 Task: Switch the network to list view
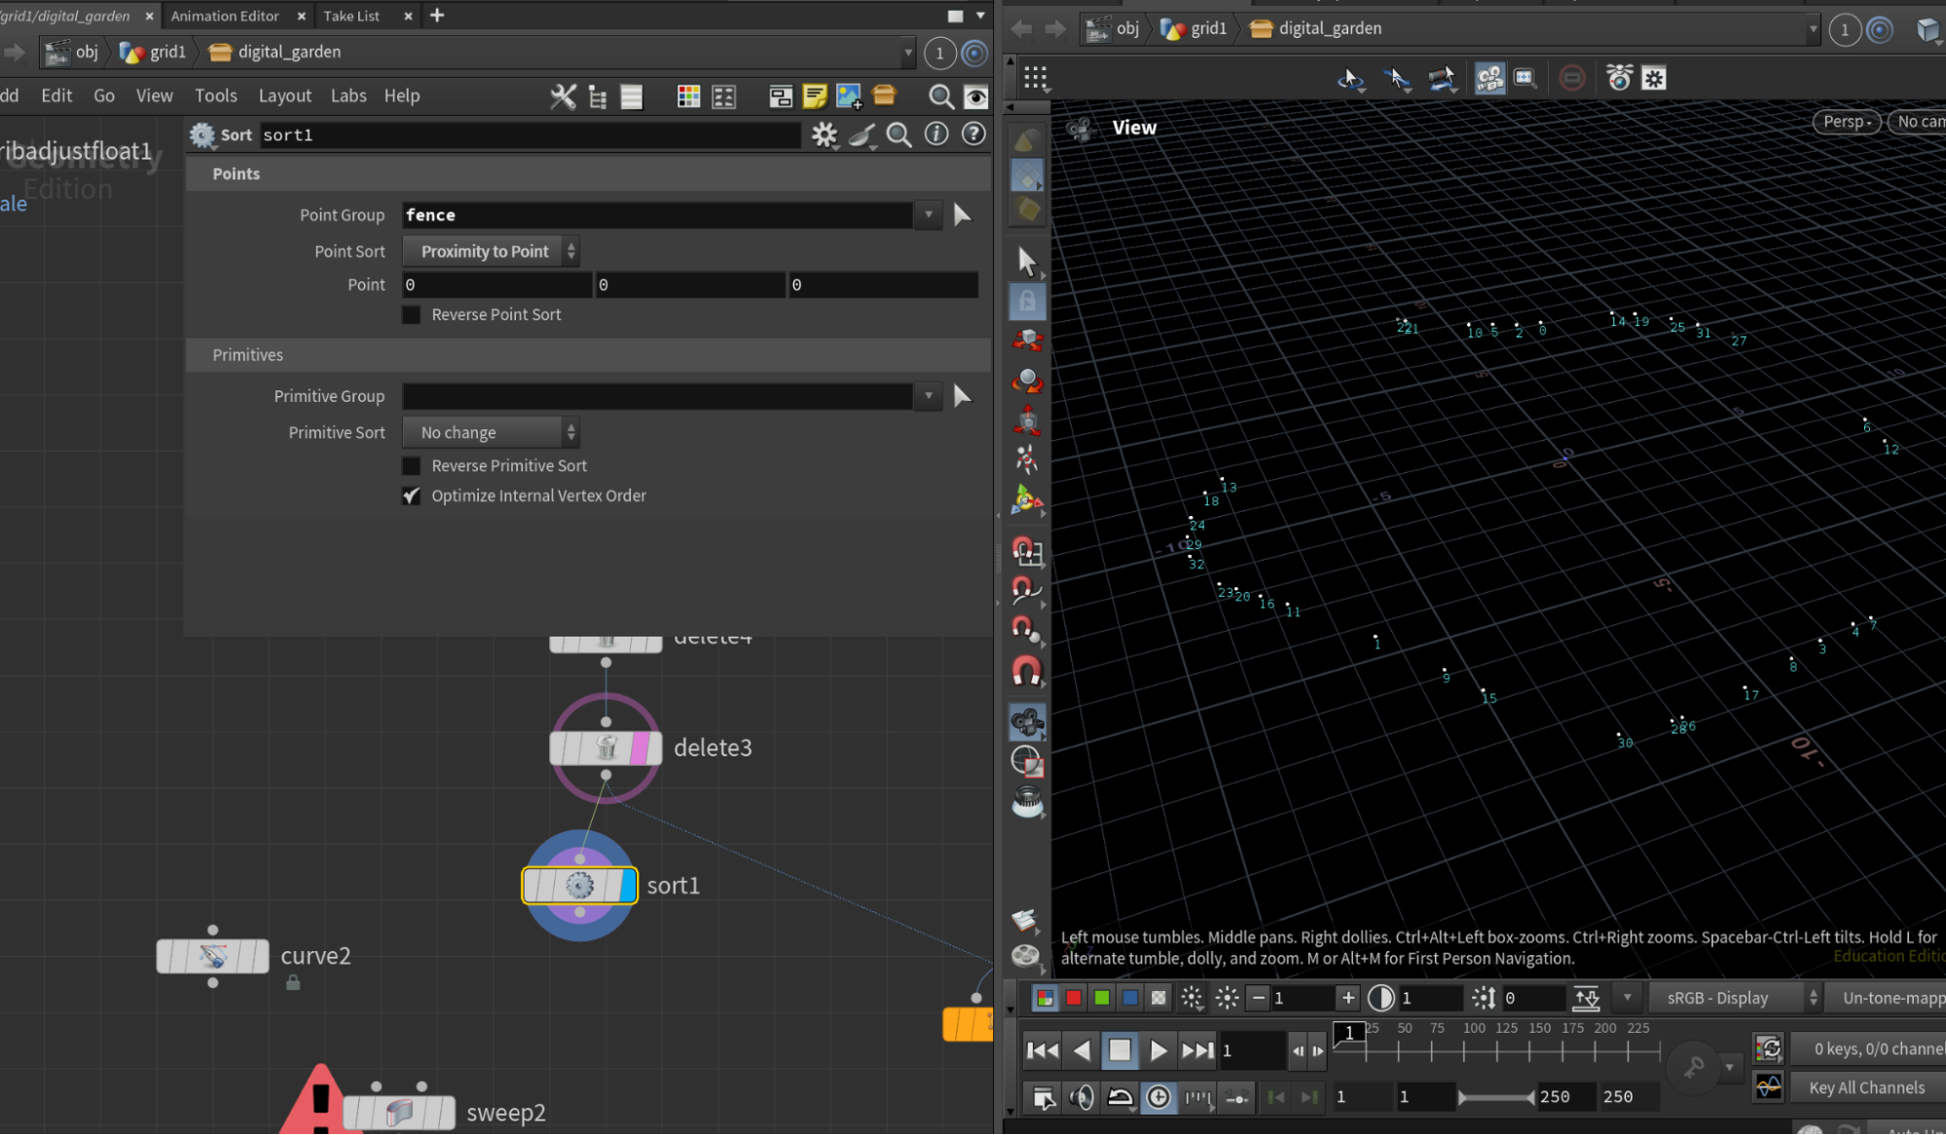(x=632, y=96)
